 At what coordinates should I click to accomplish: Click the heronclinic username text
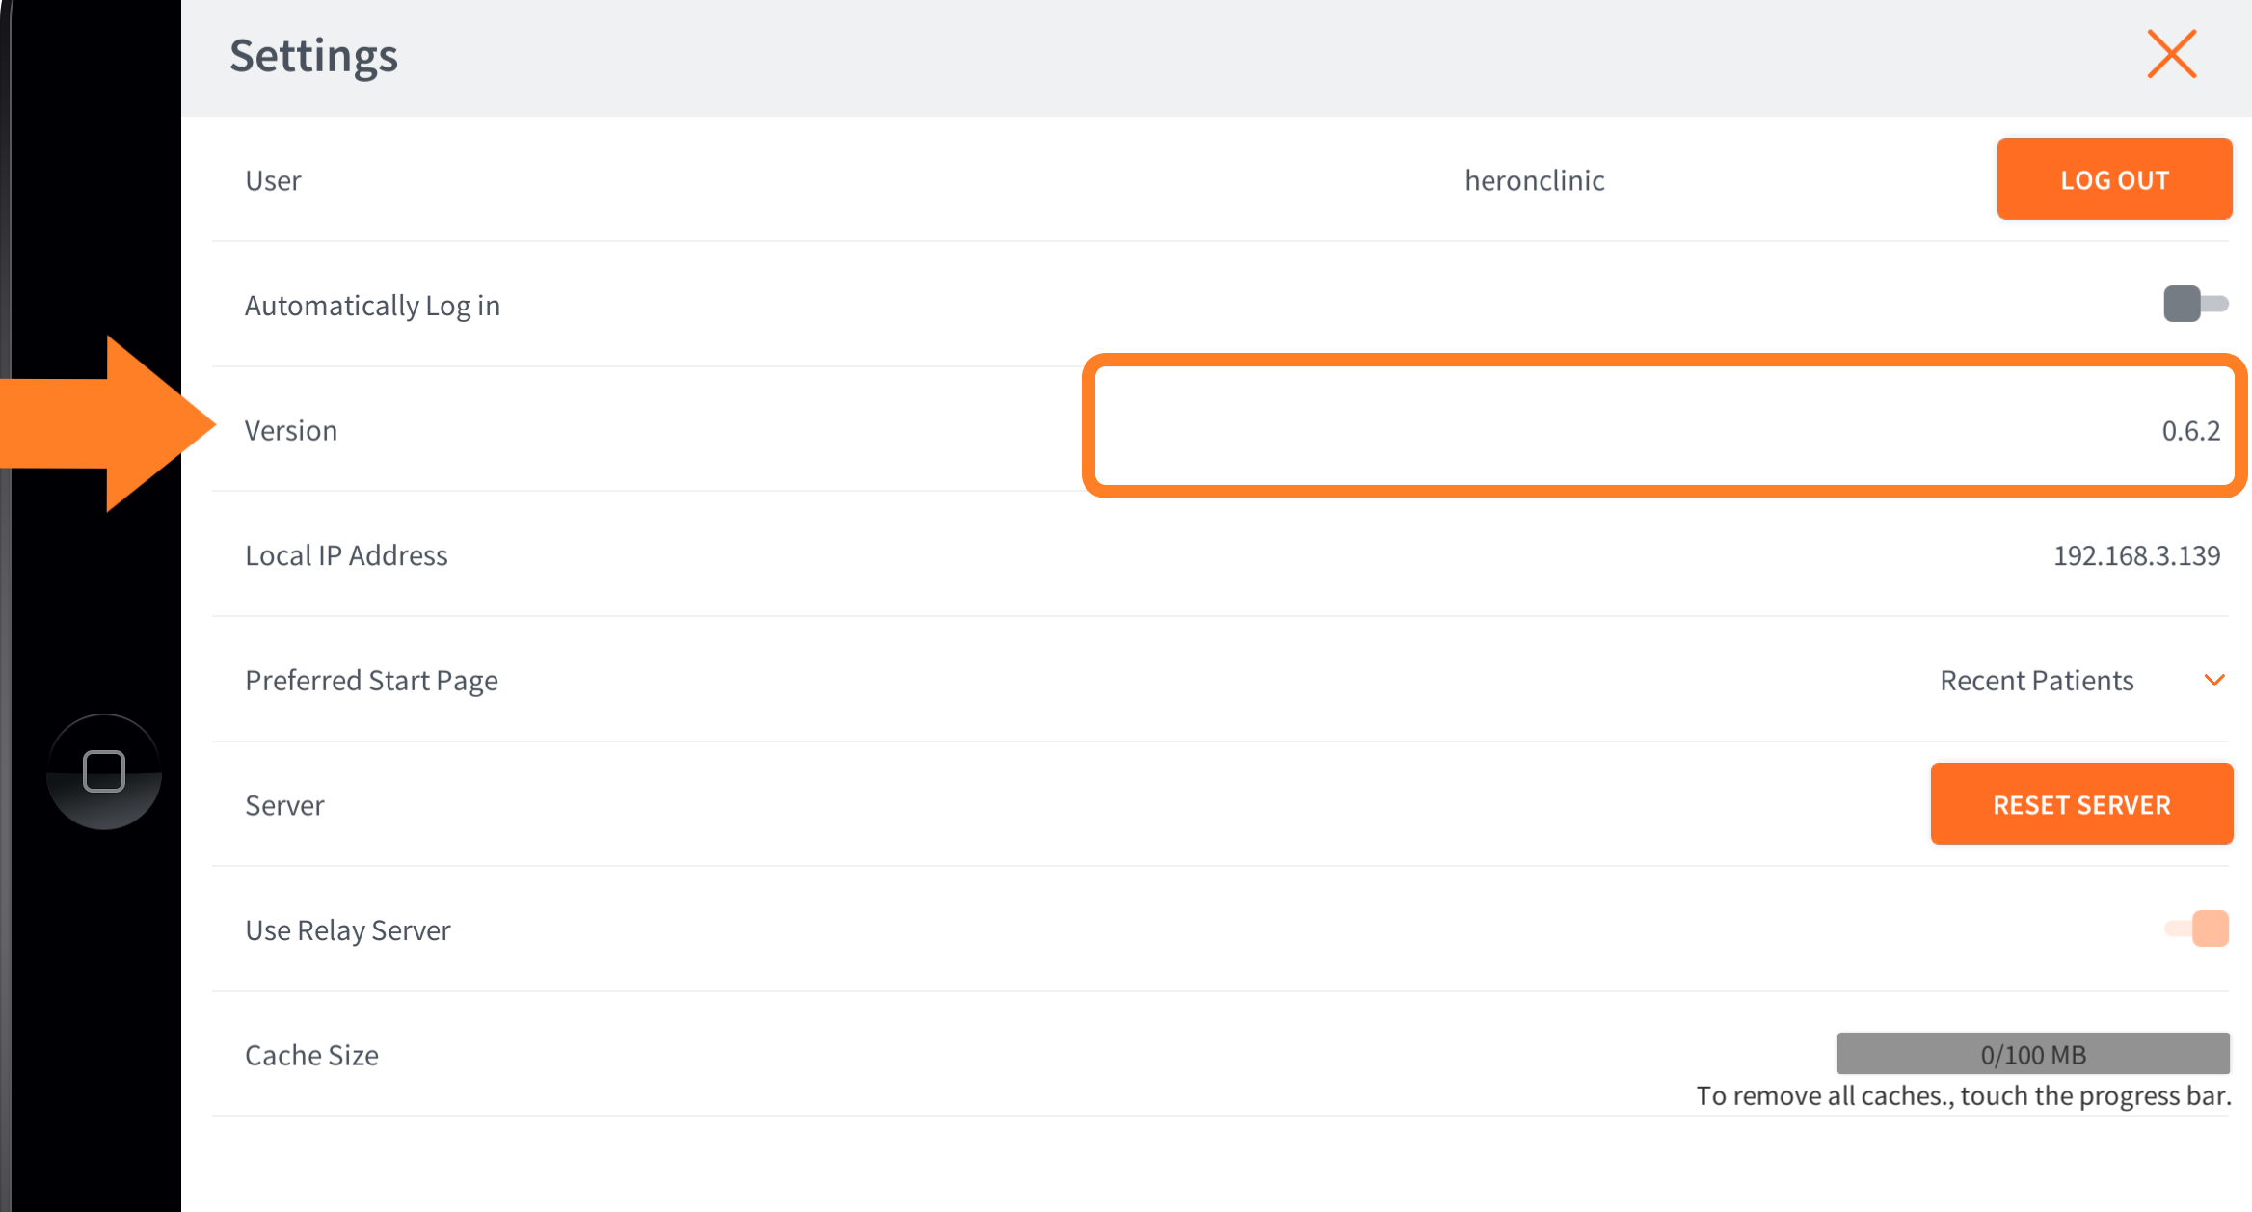click(x=1534, y=180)
